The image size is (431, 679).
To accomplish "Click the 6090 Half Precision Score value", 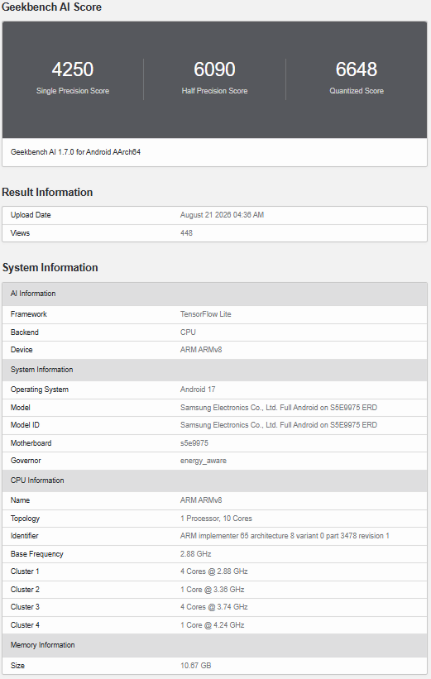I will [214, 69].
